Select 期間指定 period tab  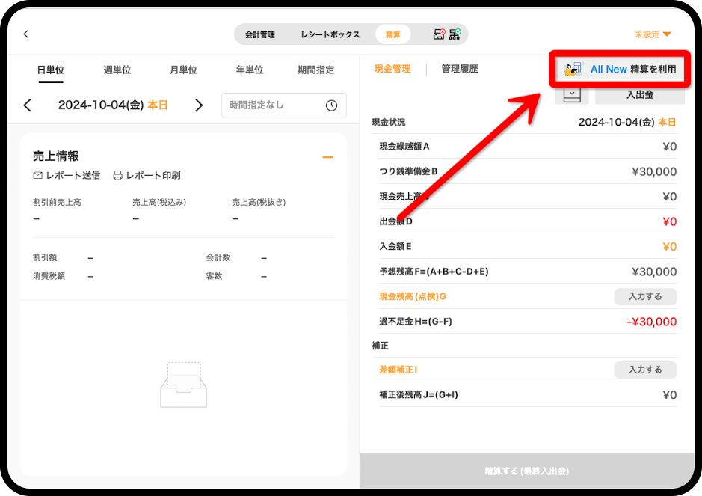(316, 70)
